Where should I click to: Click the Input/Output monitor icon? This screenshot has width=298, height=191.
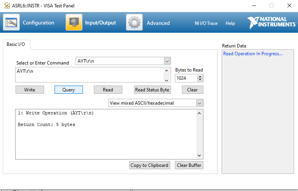click(x=74, y=23)
